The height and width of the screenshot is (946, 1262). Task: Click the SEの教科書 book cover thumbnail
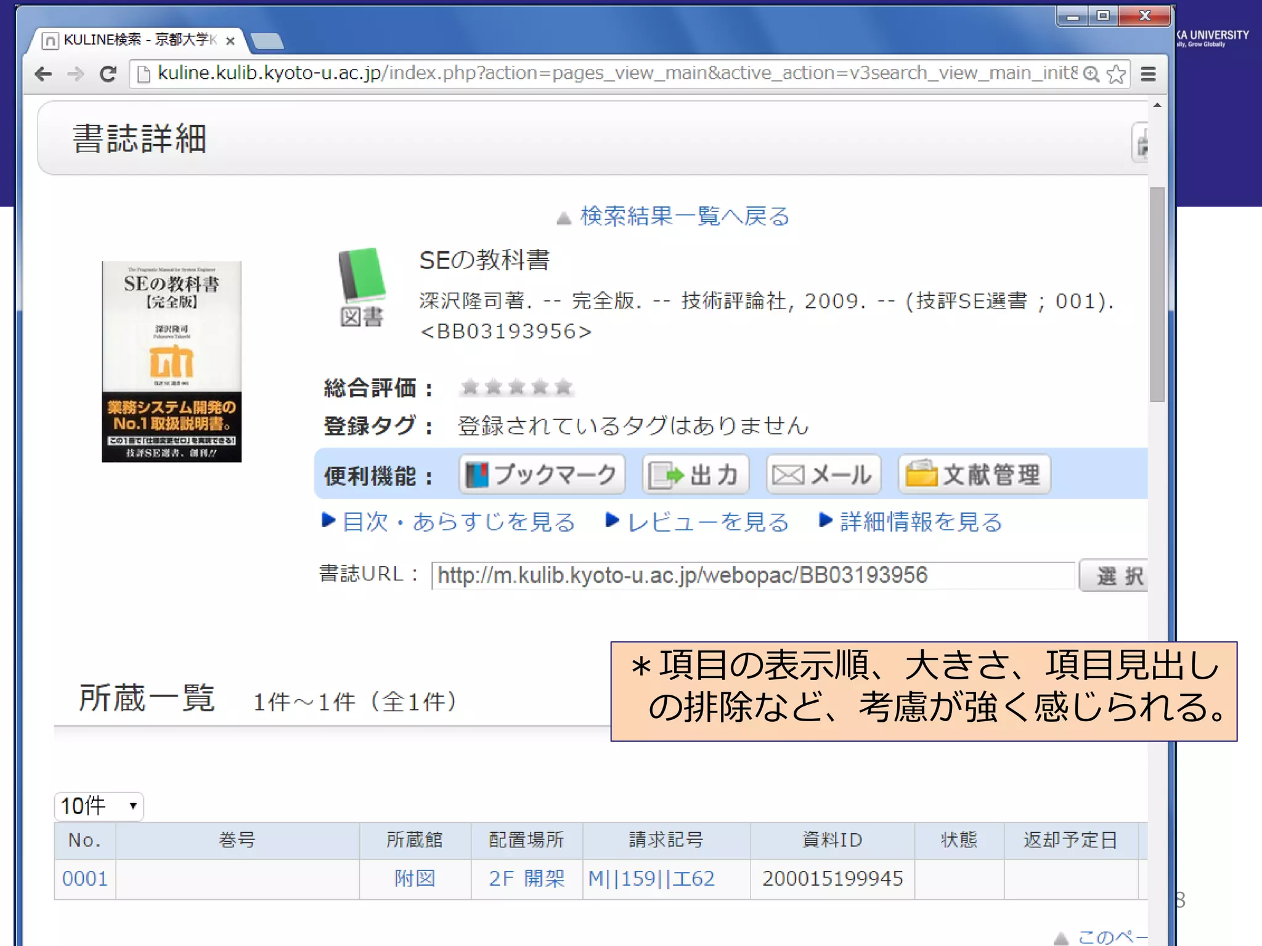tap(171, 362)
